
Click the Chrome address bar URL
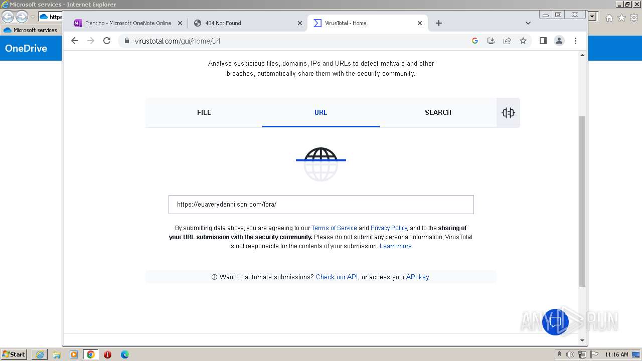(177, 41)
